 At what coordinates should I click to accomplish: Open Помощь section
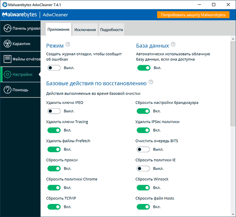coord(20,90)
